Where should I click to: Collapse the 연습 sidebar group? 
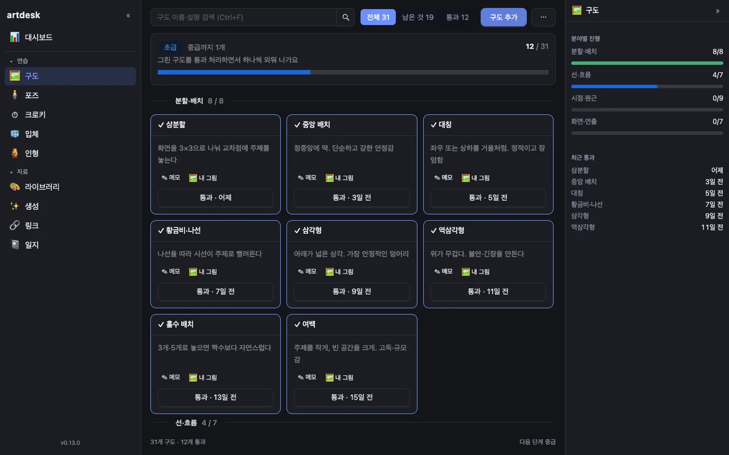70,61
